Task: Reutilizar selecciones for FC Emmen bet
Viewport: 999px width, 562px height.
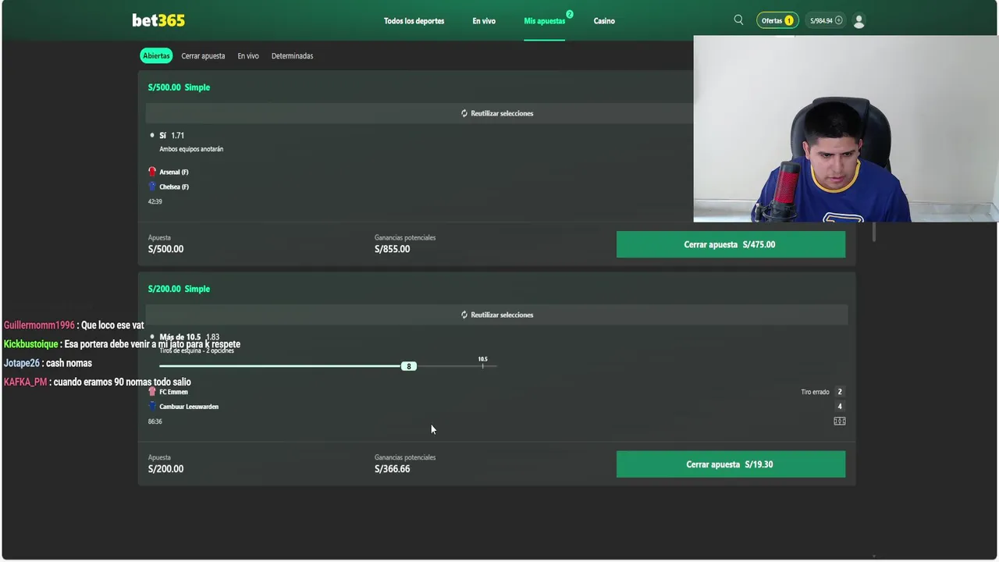Action: click(x=497, y=315)
